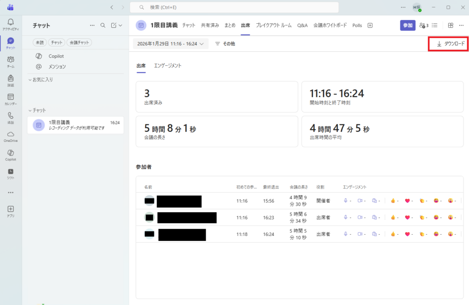Open the meeting date 2026年1月29日 dropdown

pyautogui.click(x=170, y=44)
